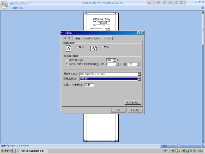Click the 100% zoom level text
The width and height of the screenshot is (205, 154).
coord(173,146)
